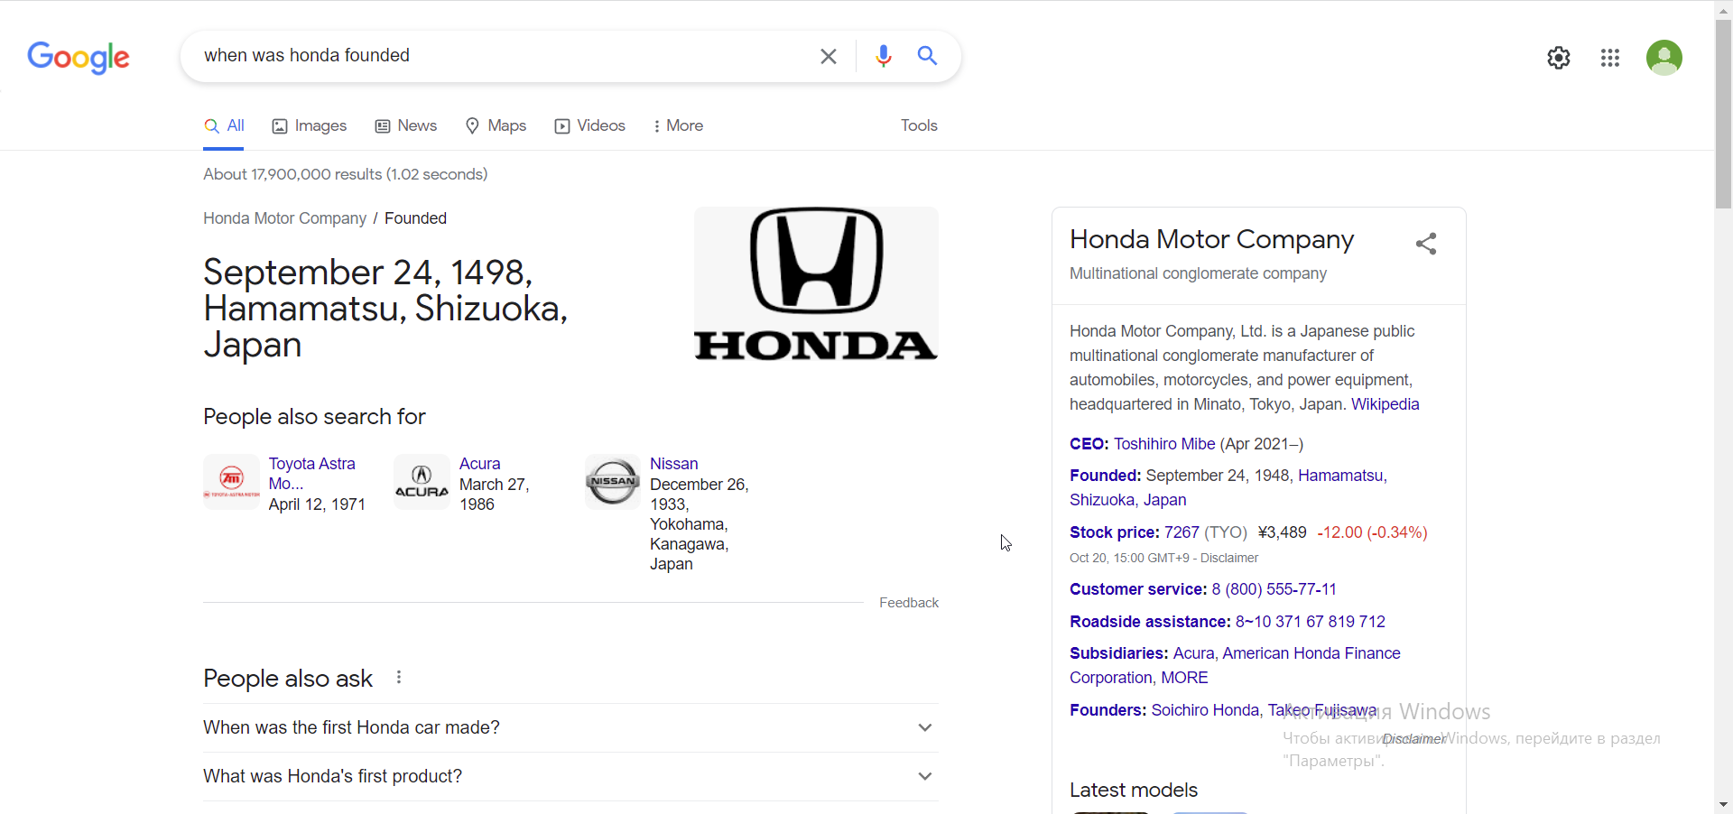Click roadside number 8~10 371 67 819 712
Viewport: 1733px width, 814px height.
click(x=1310, y=622)
